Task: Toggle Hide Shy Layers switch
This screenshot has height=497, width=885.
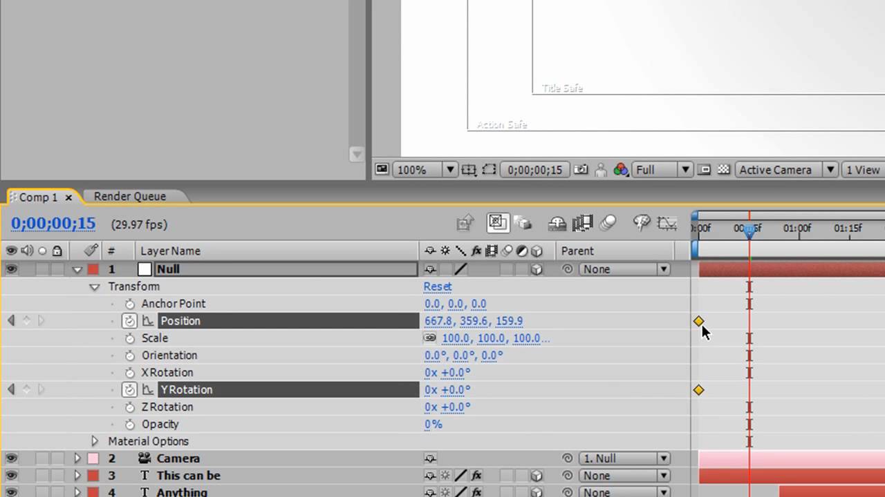Action: click(x=557, y=223)
